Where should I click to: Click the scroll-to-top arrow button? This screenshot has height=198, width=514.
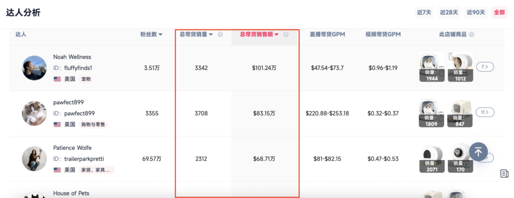(479, 152)
